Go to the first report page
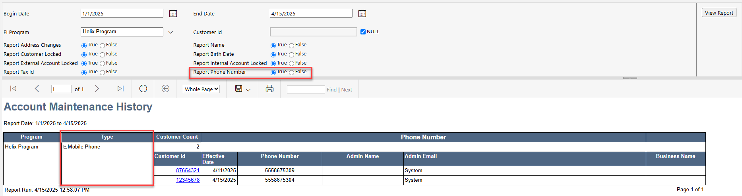Image resolution: width=742 pixels, height=196 pixels. pos(13,89)
